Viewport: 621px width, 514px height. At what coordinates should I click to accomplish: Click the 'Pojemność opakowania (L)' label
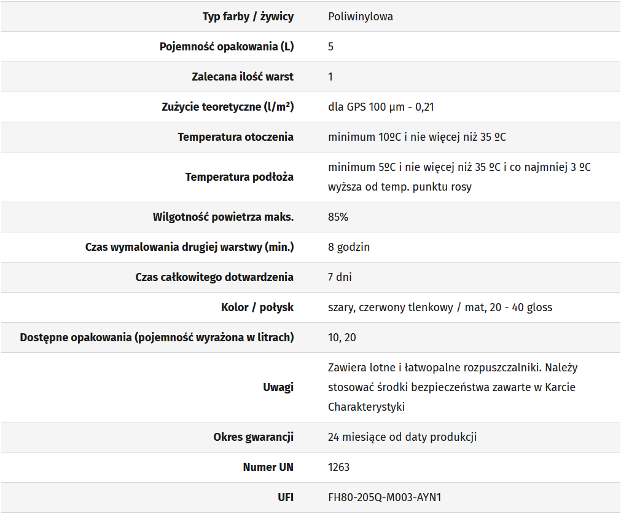(x=226, y=47)
